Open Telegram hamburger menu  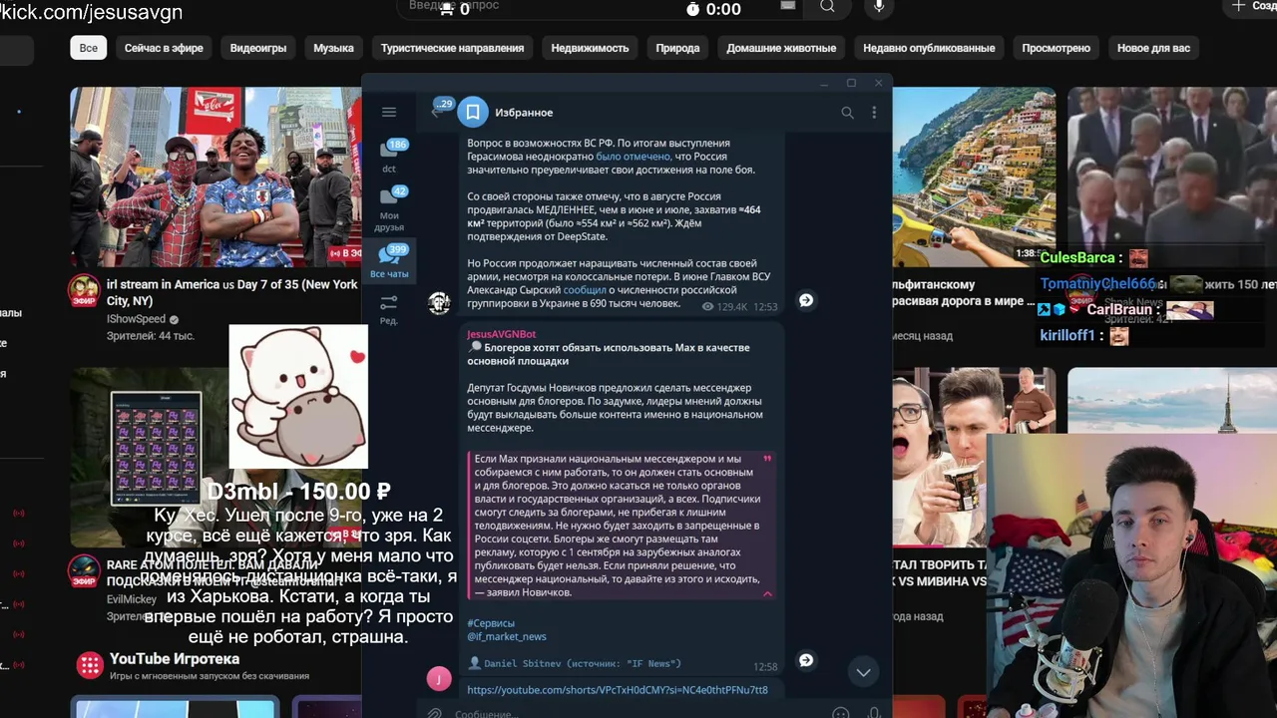[x=389, y=113]
